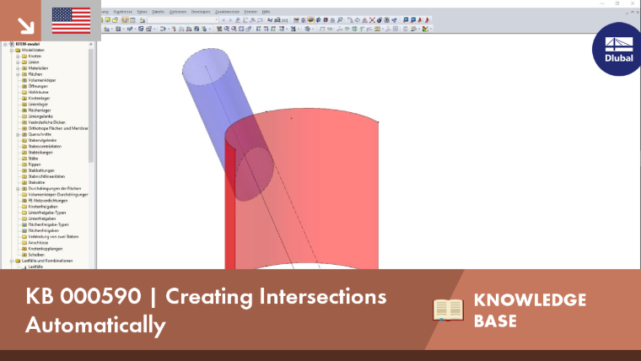
Task: Select Durchdringungen der Flächen tree item
Action: [54, 188]
